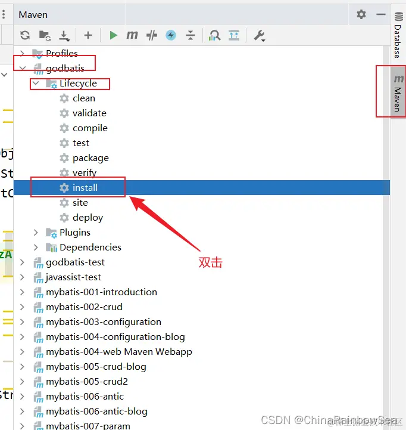The height and width of the screenshot is (430, 406).
Task: Click the gear icon beside deploy
Action: (64, 218)
